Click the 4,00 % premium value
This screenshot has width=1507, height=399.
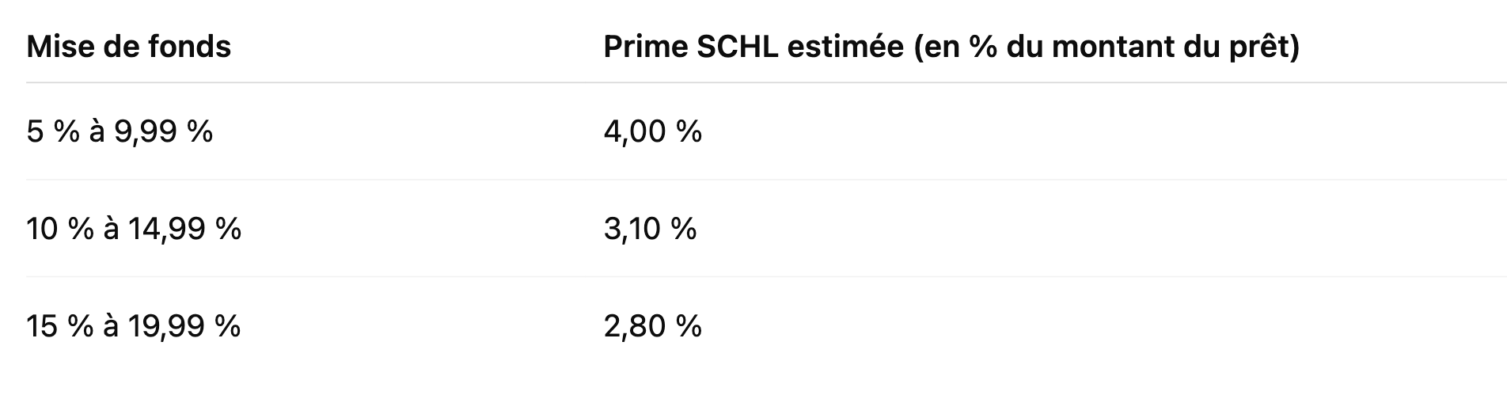652,131
